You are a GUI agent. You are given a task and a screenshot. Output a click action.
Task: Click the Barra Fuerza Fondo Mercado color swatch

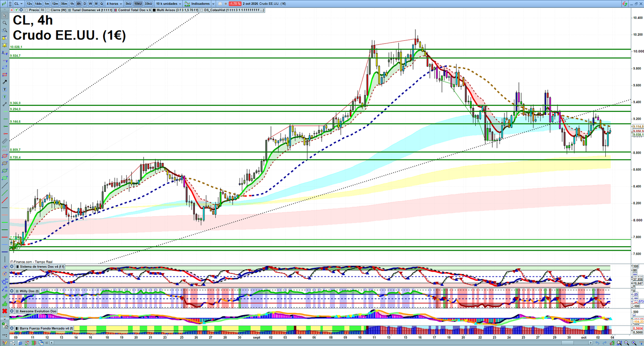(17, 328)
